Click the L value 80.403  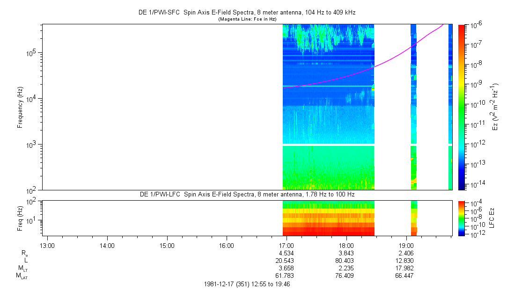345,261
